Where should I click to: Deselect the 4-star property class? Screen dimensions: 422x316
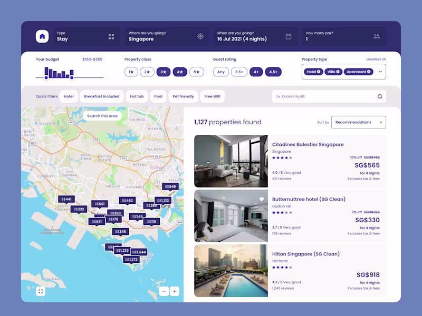click(180, 72)
